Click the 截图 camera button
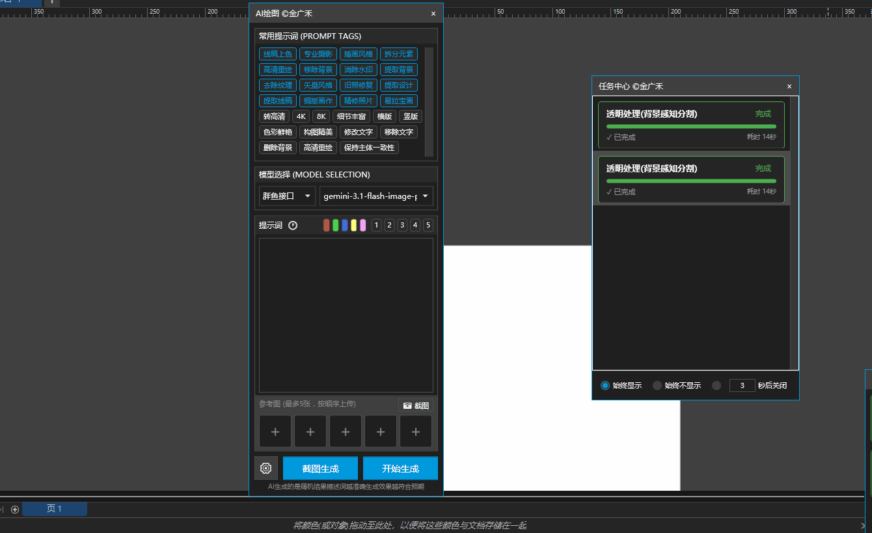Screen dimensions: 872x533 pyautogui.click(x=416, y=406)
